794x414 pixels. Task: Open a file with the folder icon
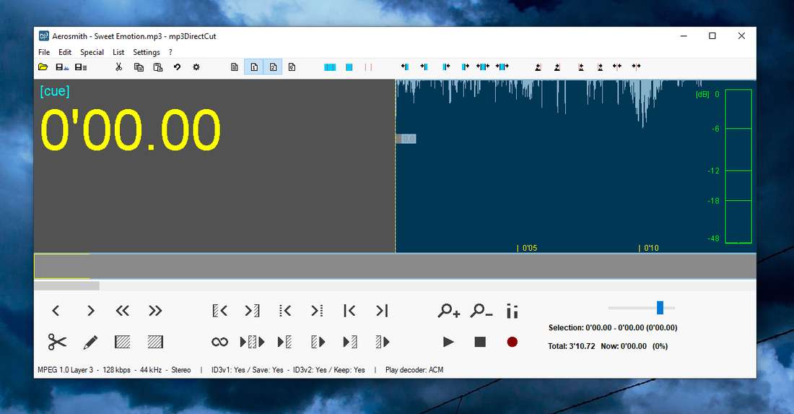pyautogui.click(x=43, y=67)
